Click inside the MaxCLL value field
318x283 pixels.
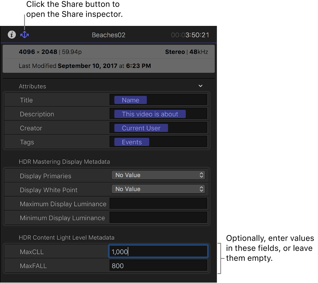coord(158,251)
